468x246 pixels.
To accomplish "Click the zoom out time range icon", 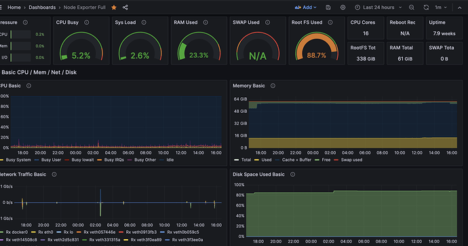I will (x=412, y=7).
